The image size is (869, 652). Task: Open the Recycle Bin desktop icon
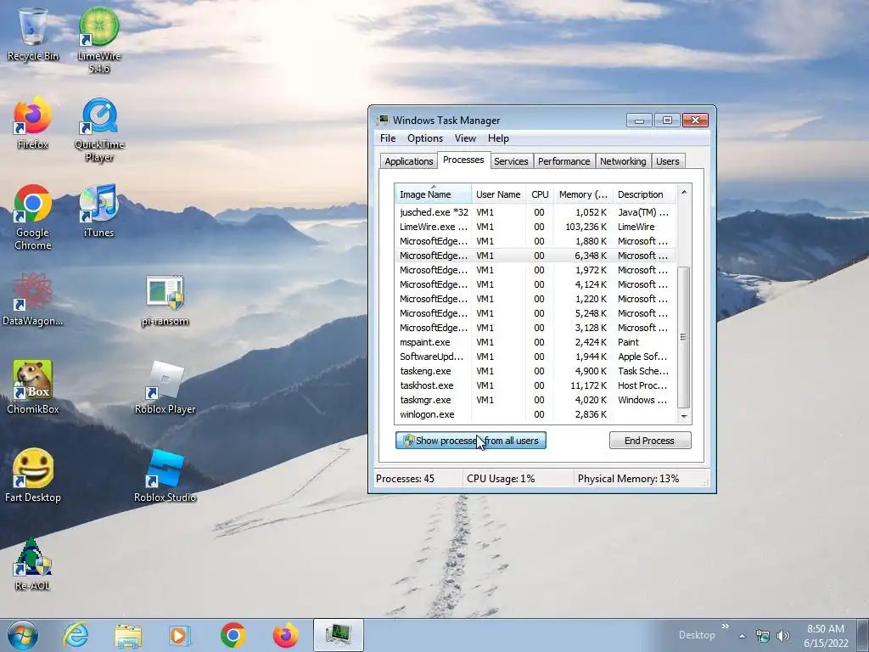[33, 33]
